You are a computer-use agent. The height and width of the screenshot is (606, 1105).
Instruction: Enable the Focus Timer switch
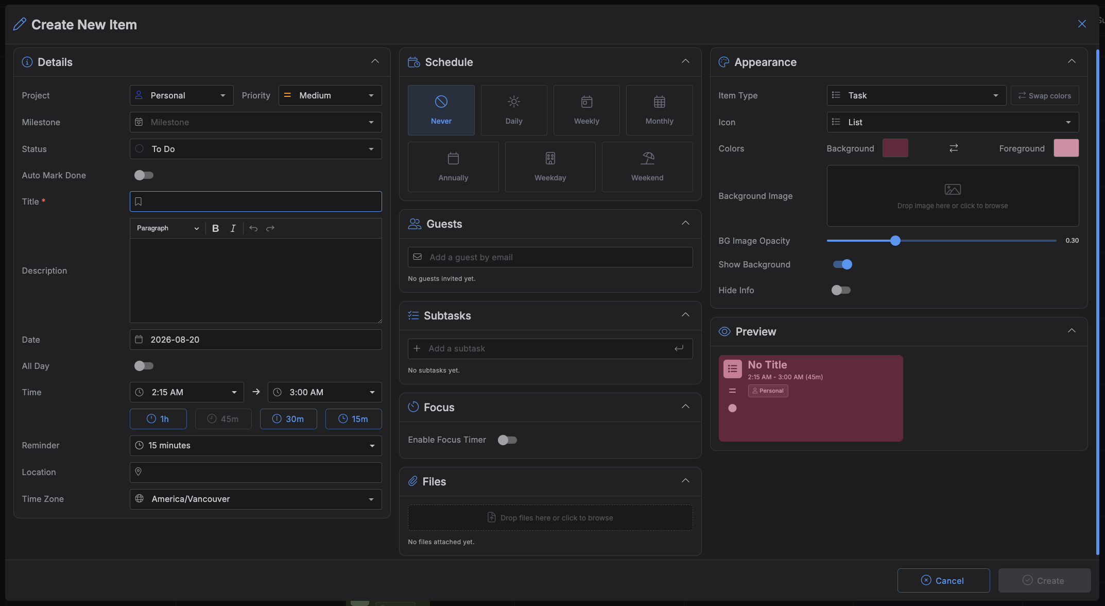507,440
